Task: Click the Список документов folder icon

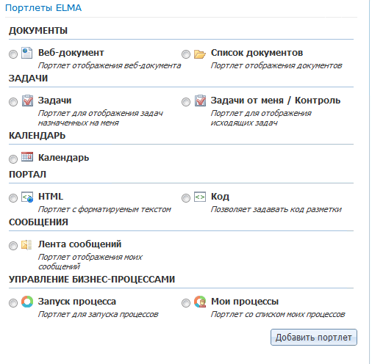Action: [200, 54]
